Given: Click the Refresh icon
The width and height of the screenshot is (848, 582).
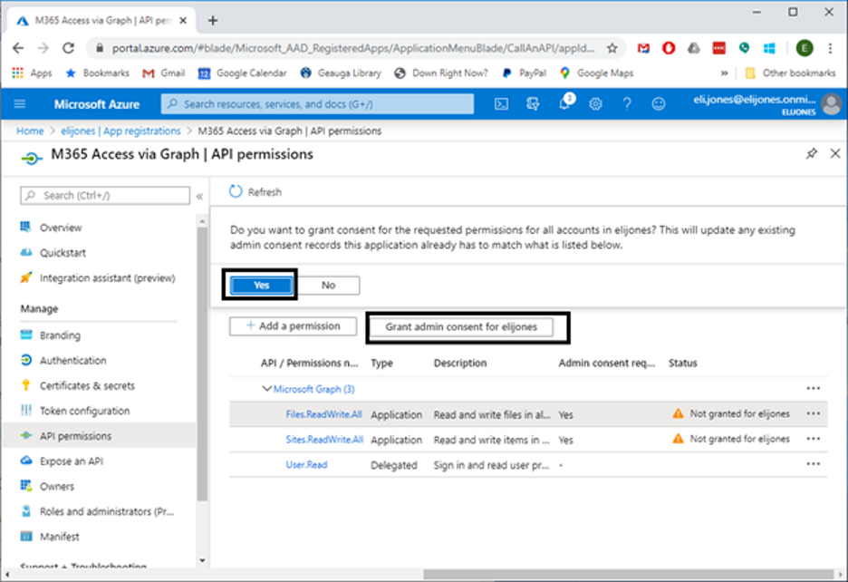Looking at the screenshot, I should coord(236,192).
